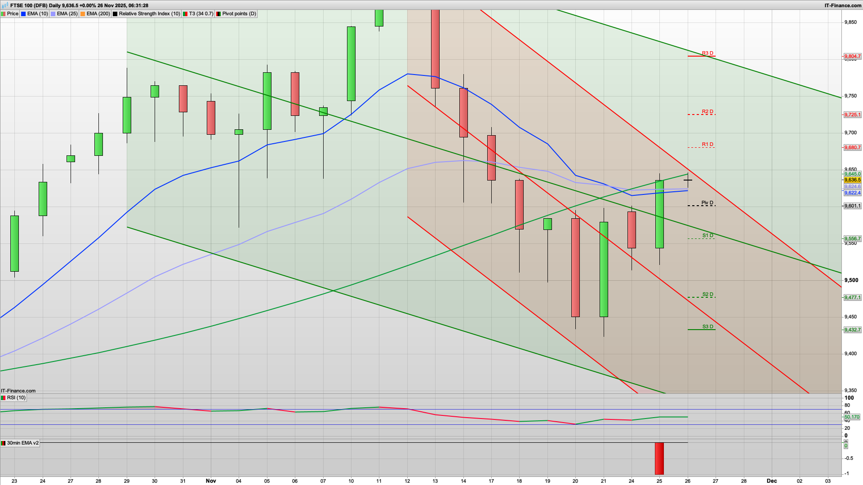This screenshot has width=863, height=485.
Task: Click the purple EMA (25) color icon
Action: tap(53, 13)
